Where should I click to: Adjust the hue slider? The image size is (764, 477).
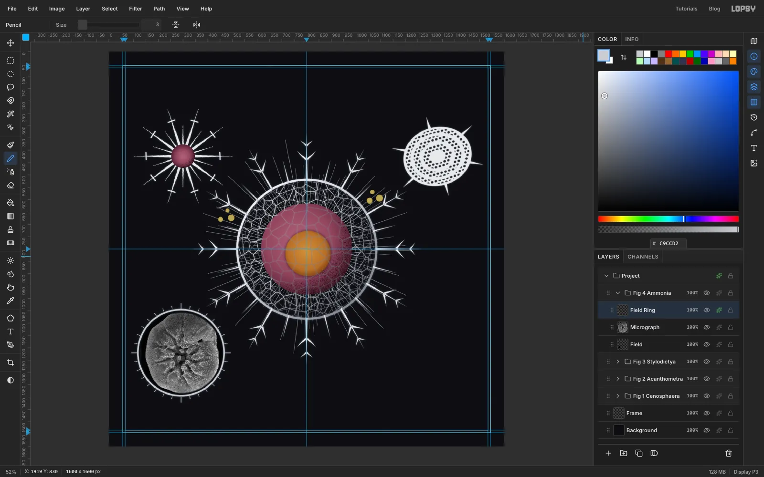(668, 219)
